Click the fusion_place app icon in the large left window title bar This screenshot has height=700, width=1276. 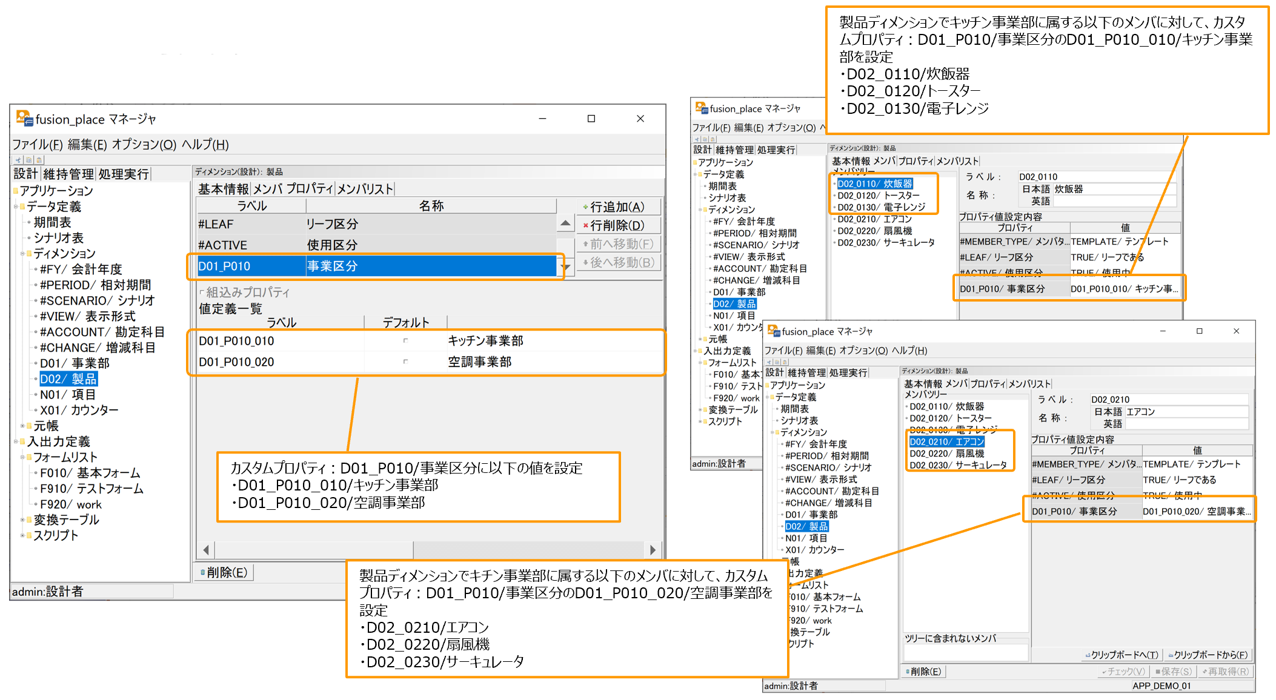tap(24, 118)
